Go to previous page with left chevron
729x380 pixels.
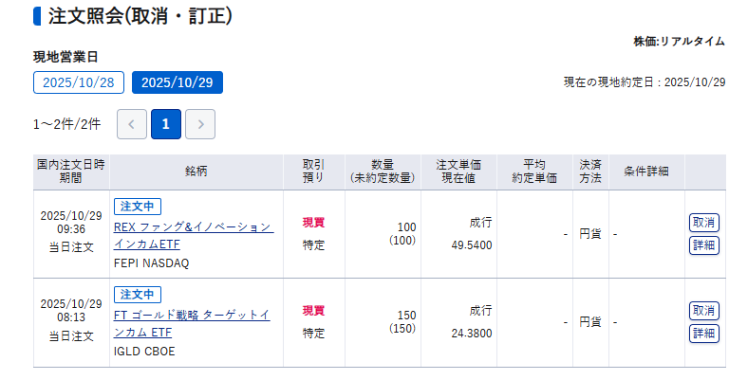[x=132, y=124]
